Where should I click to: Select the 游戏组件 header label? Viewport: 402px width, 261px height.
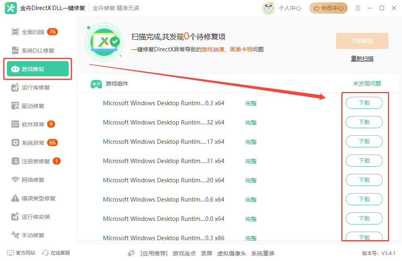[117, 84]
